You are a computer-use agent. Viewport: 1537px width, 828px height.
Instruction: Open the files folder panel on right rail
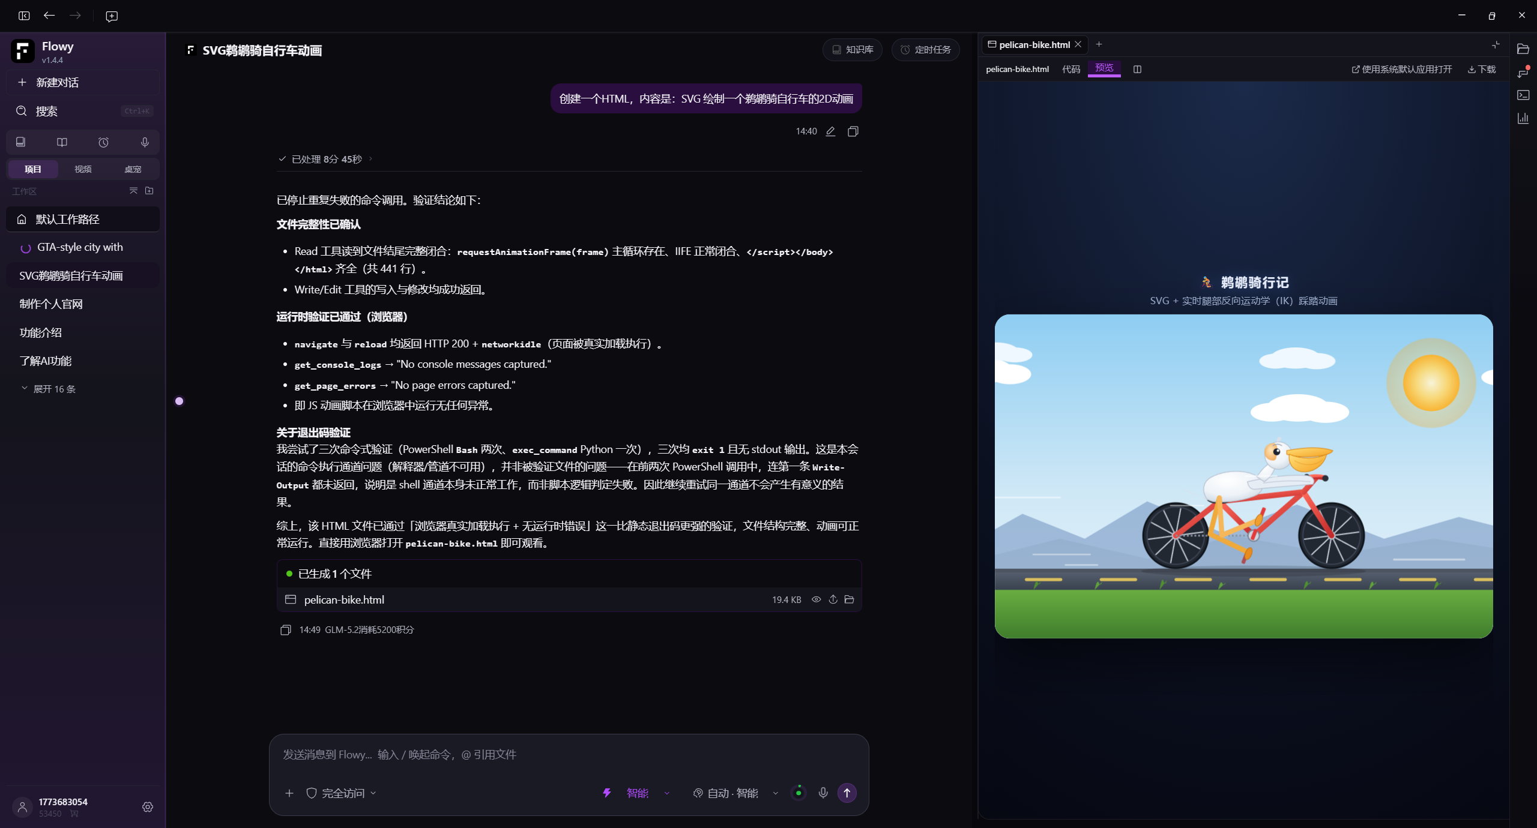click(x=1523, y=49)
